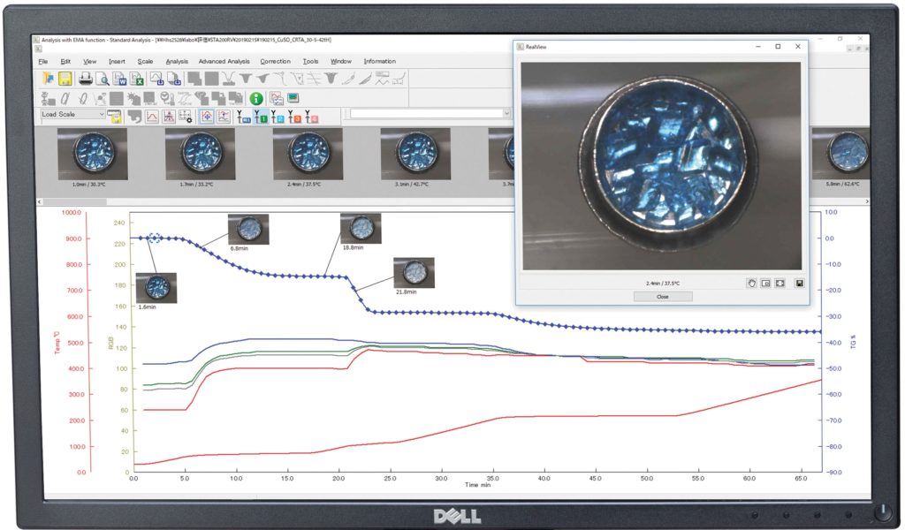
Task: Click the save disk icon in RealView
Action: point(799,284)
